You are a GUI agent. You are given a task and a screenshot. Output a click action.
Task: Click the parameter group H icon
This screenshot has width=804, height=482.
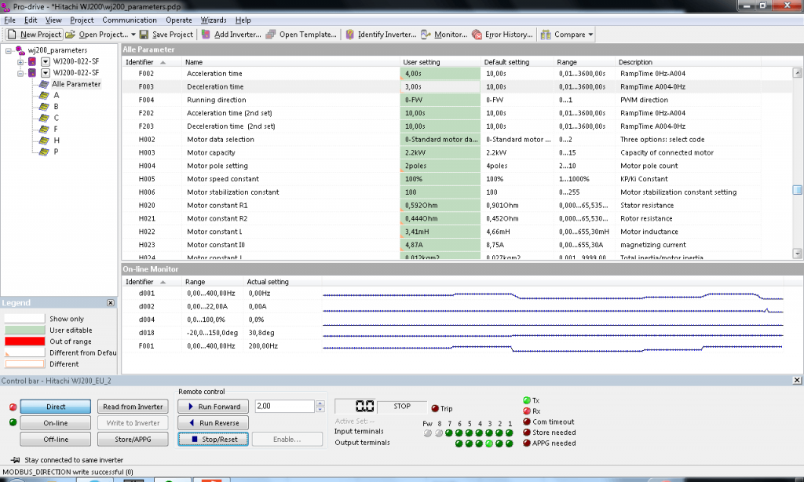44,141
